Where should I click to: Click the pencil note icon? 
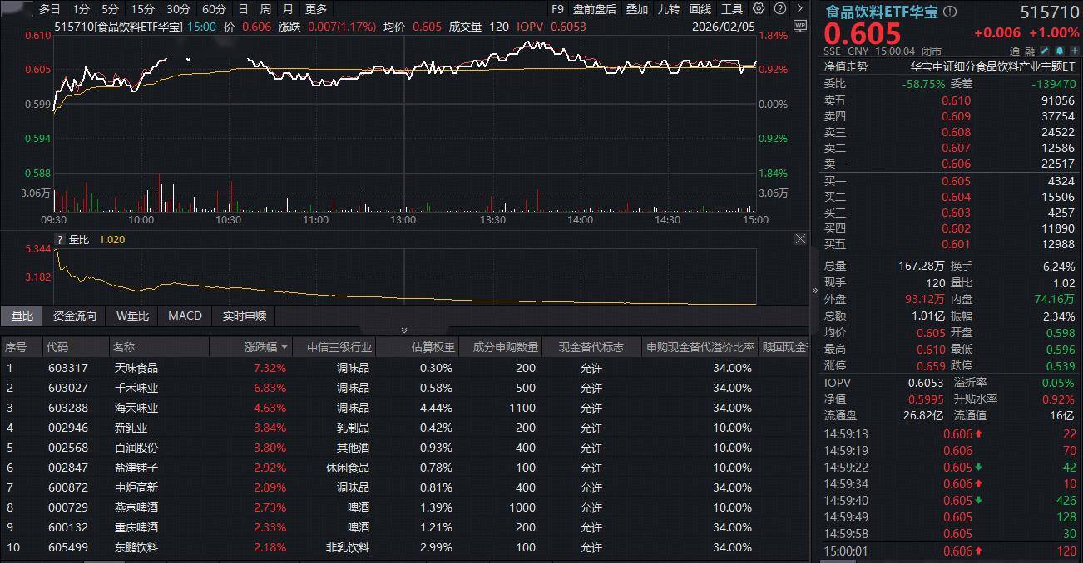1046,51
